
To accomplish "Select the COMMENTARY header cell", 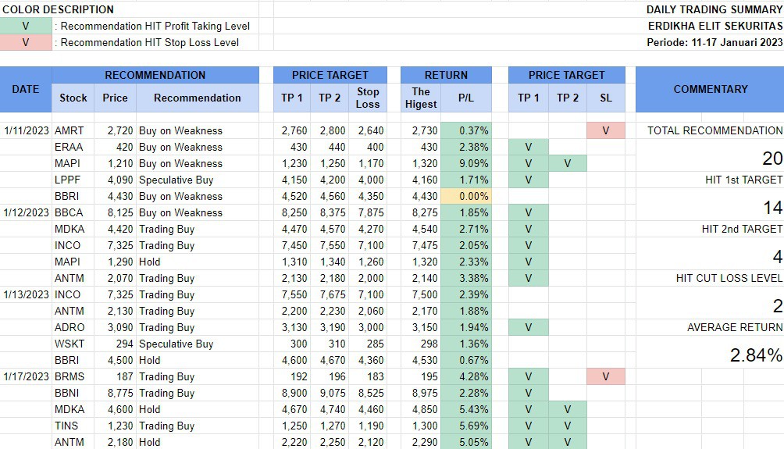I will click(710, 89).
